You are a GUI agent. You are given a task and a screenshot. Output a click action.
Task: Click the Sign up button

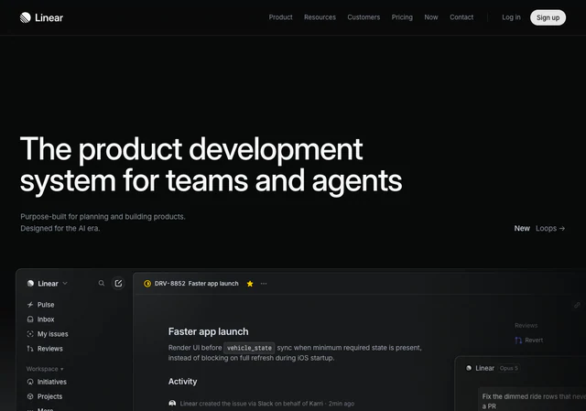pyautogui.click(x=548, y=17)
